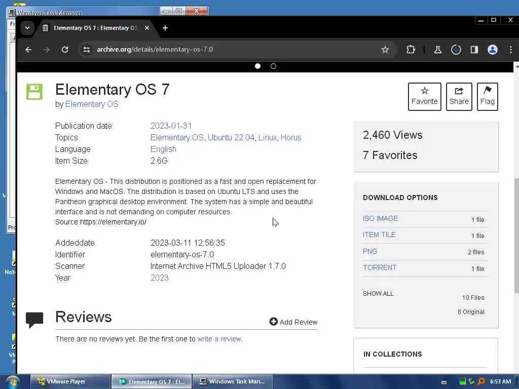The height and width of the screenshot is (389, 519).
Task: Bookmark this page with the star icon
Action: point(385,50)
